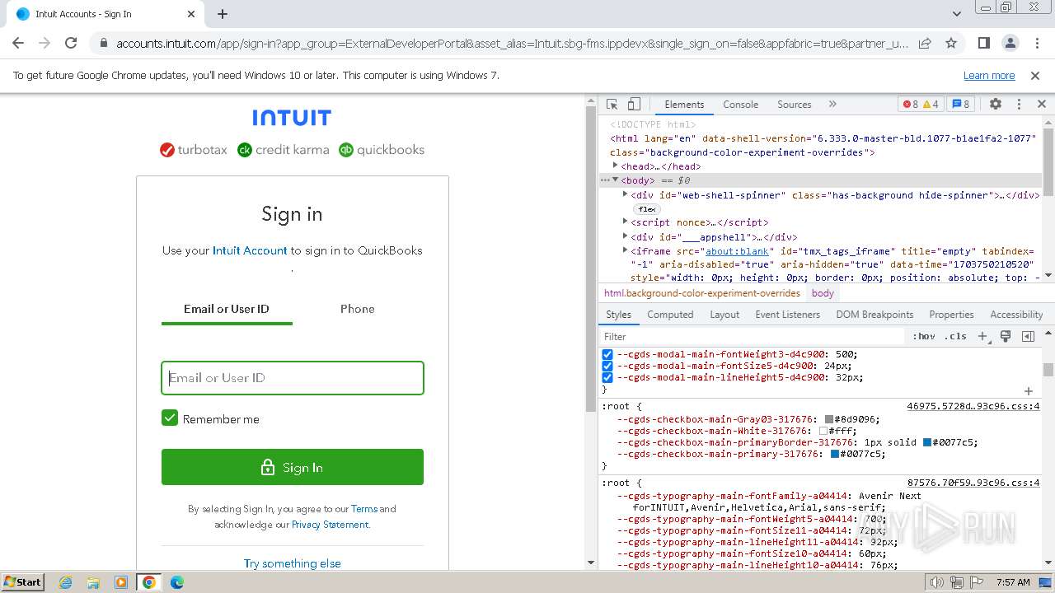Image resolution: width=1055 pixels, height=593 pixels.
Task: Open the body node's ellipsis actions menu
Action: [605, 180]
